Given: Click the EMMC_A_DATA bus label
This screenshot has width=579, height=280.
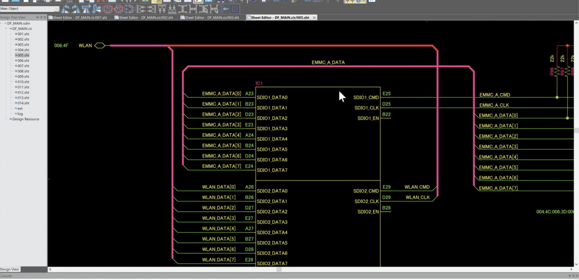Looking at the screenshot, I should coord(328,62).
